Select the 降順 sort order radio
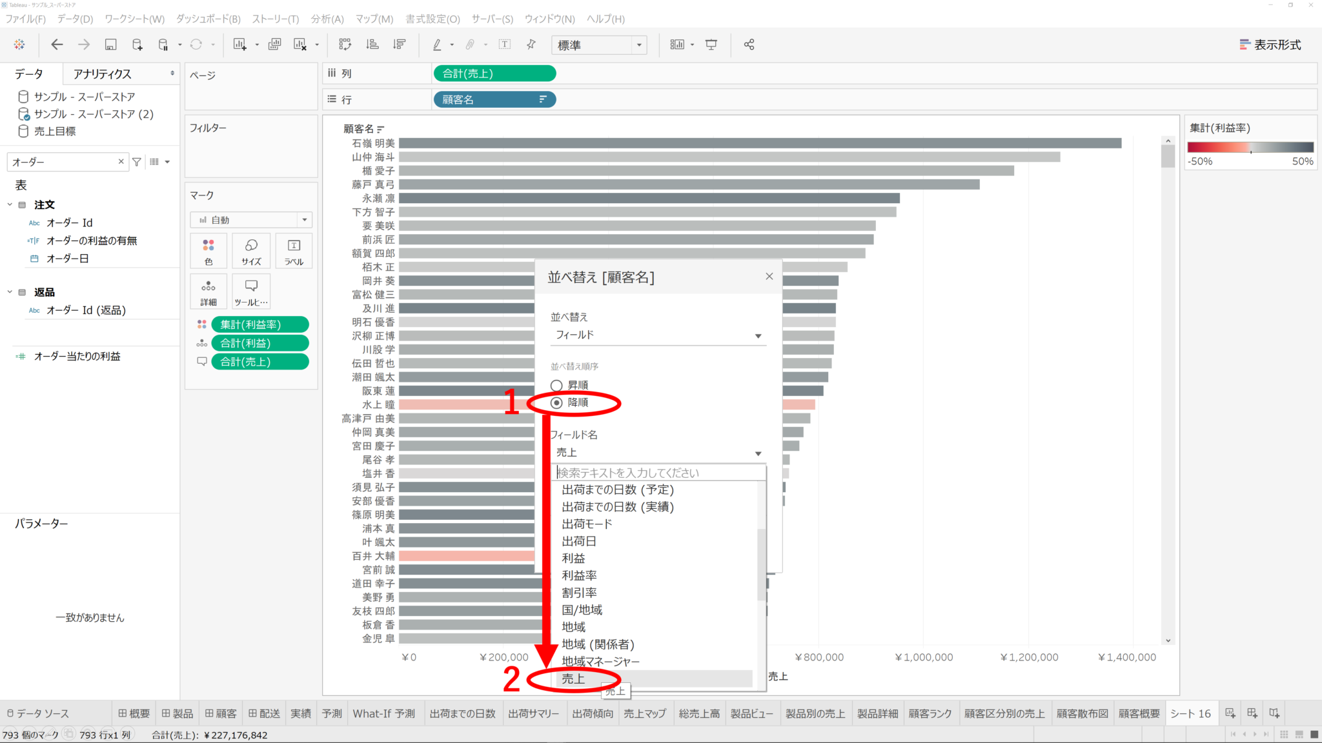The image size is (1322, 743). click(x=556, y=402)
